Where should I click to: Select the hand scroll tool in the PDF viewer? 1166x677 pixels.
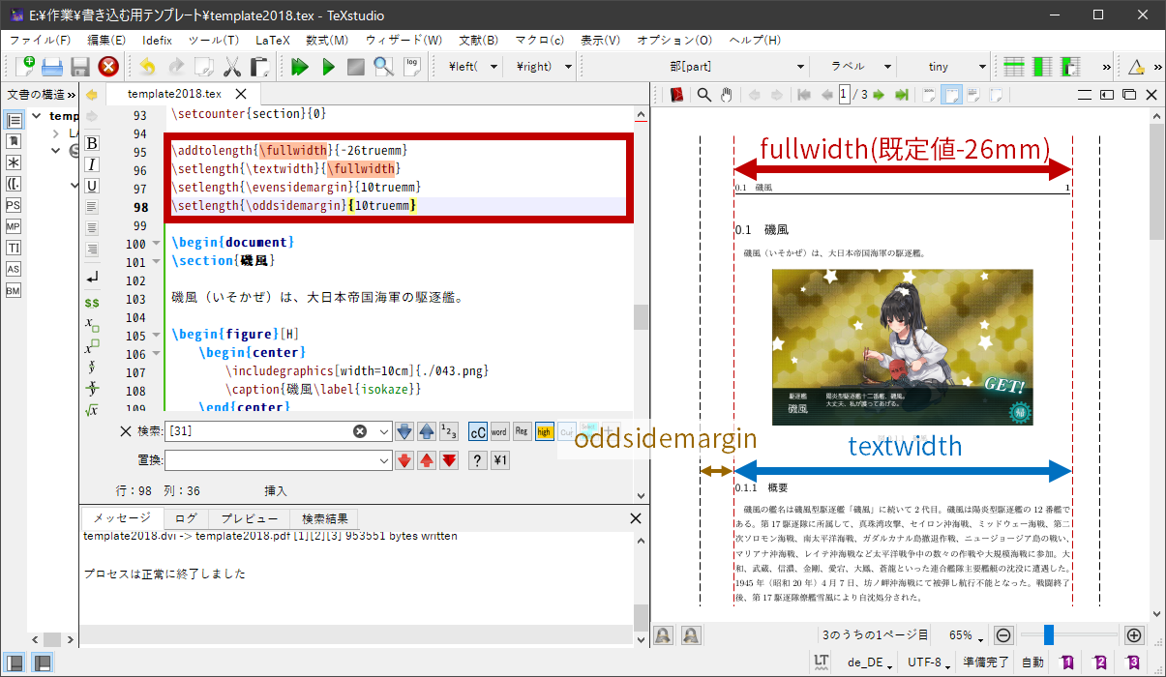(726, 95)
